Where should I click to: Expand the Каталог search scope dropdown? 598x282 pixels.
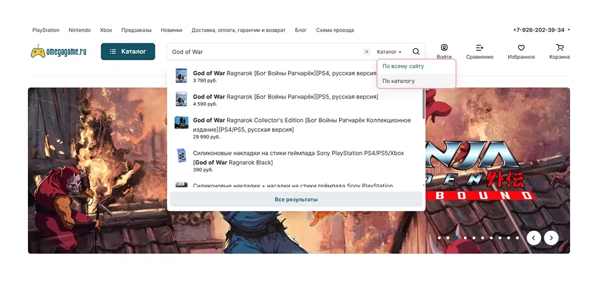click(389, 52)
